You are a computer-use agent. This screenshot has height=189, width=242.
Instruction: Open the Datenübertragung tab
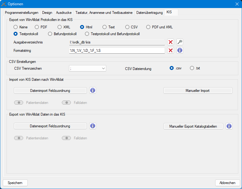(x=149, y=13)
